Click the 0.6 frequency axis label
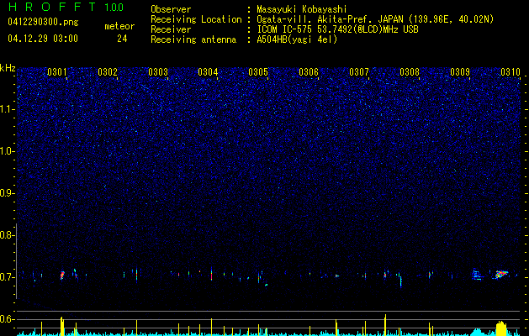 (x=7, y=319)
